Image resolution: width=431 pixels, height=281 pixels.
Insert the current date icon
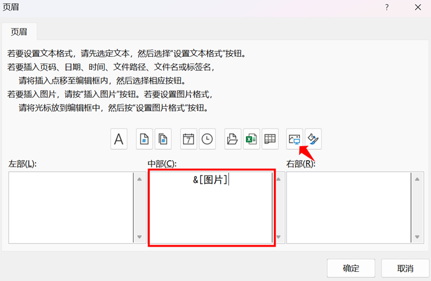(189, 140)
